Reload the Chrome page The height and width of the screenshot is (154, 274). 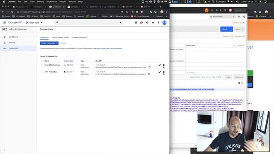12,12
